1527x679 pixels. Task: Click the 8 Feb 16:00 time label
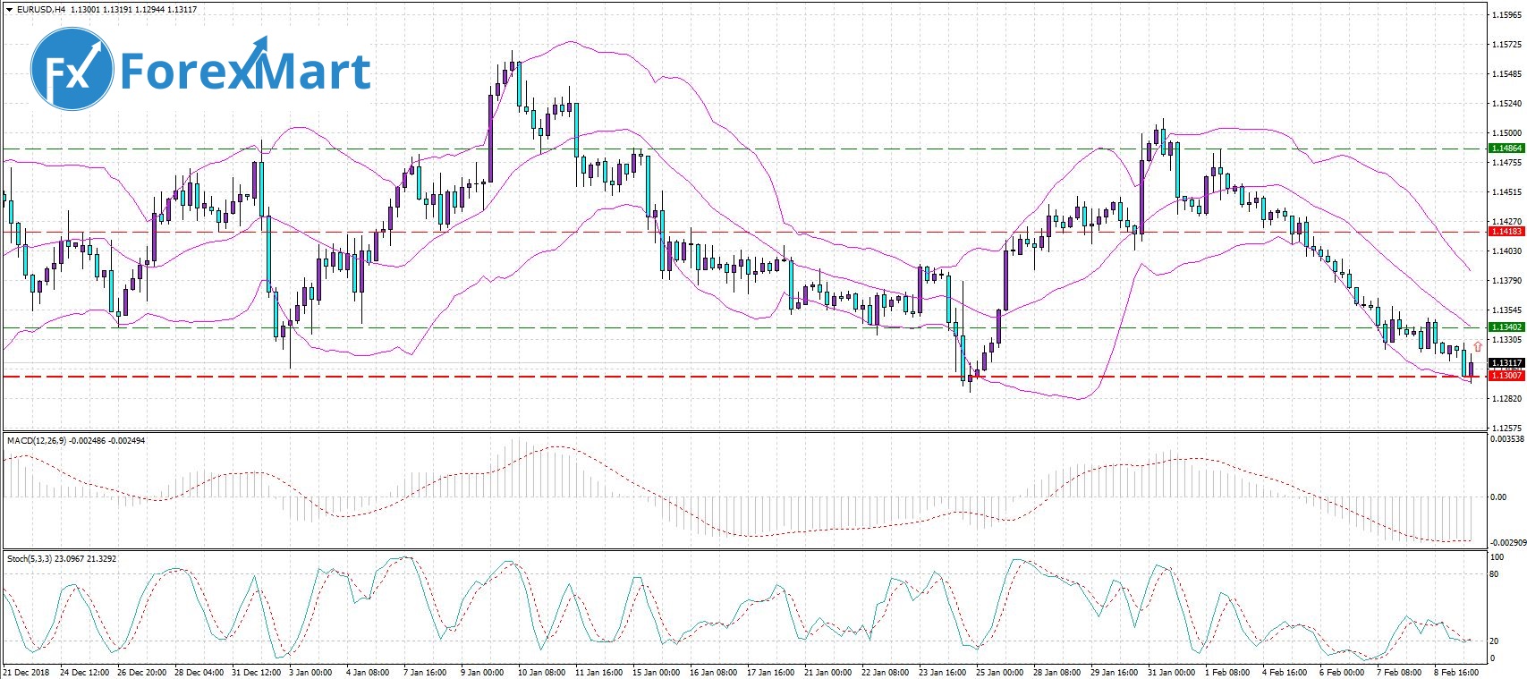(x=1456, y=672)
